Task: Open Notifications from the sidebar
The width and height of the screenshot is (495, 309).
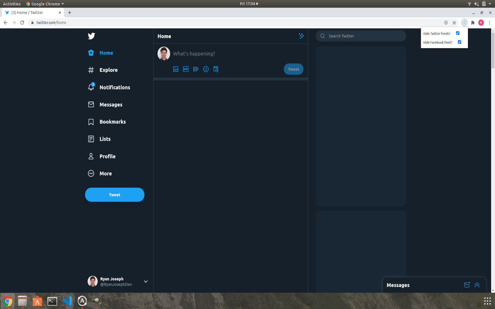Action: coord(109,87)
